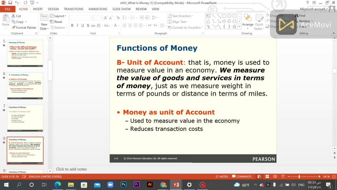Fit slide to current window icon
The image size is (337, 190).
click(x=333, y=177)
